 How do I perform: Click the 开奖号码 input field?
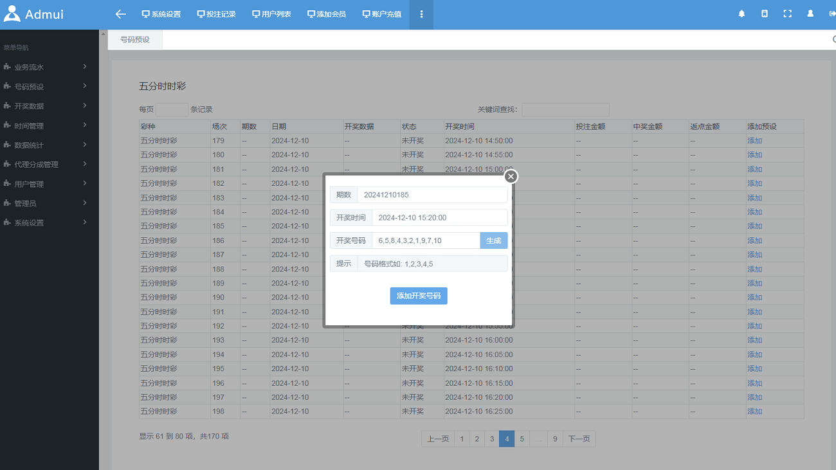425,240
